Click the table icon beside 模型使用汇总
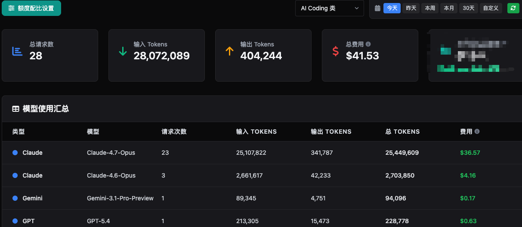 click(15, 109)
